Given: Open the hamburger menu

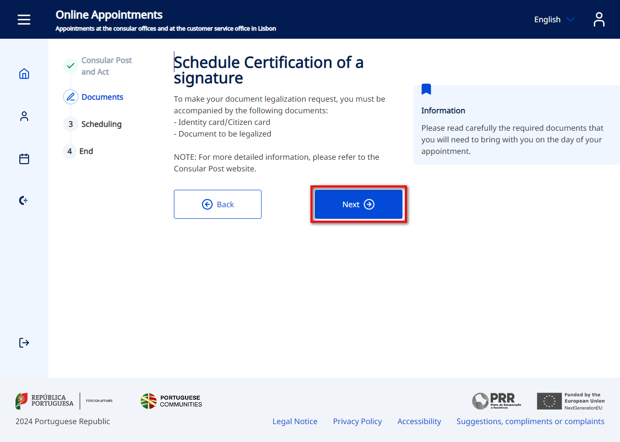Looking at the screenshot, I should 24,19.
